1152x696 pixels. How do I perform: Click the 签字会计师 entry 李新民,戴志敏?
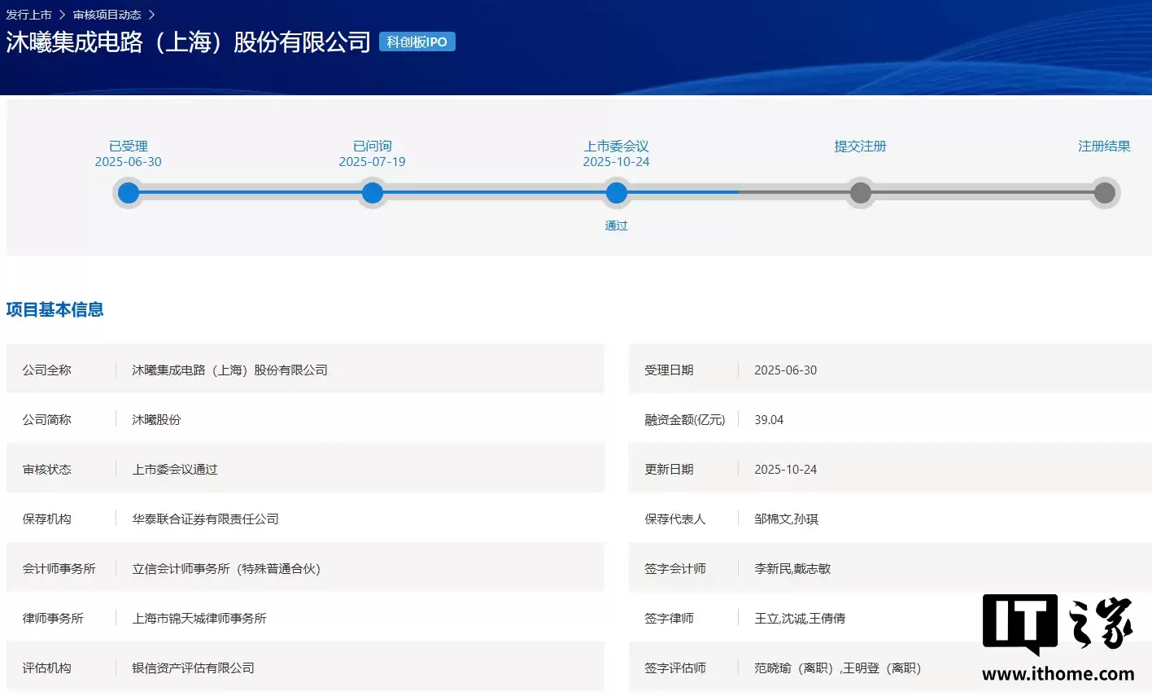click(x=793, y=568)
